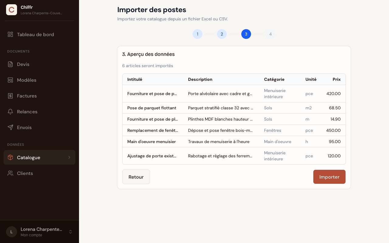This screenshot has width=389, height=243.
Task: Click the Modèles layout icon
Action: [10, 80]
